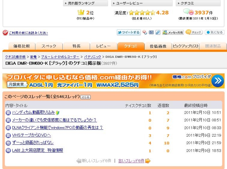Click the 気になる button
227x169 pixels.
(215, 32)
